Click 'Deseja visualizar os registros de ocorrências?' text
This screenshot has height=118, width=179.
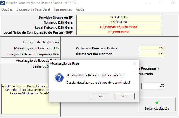tap(98, 83)
